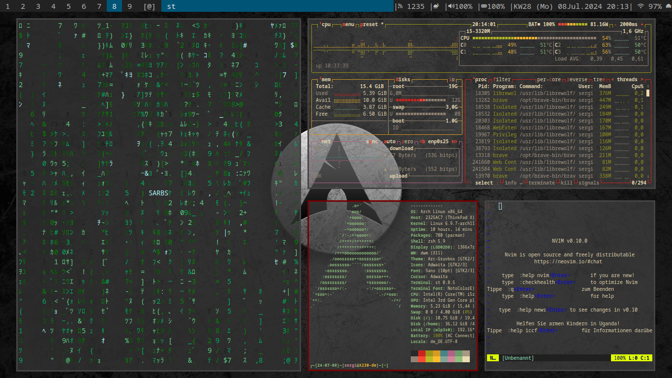Click the MemB column header in btop
This screenshot has width=672, height=378.
pyautogui.click(x=605, y=86)
